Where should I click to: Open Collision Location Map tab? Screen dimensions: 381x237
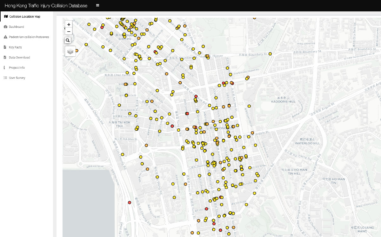click(x=26, y=16)
